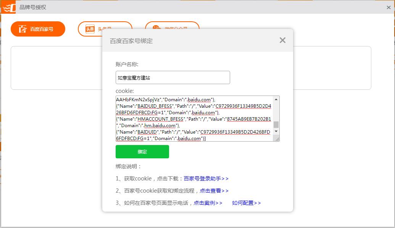The width and height of the screenshot is (395, 228).
Task: Click the 百度百家号 tab icon
Action: (x=23, y=29)
